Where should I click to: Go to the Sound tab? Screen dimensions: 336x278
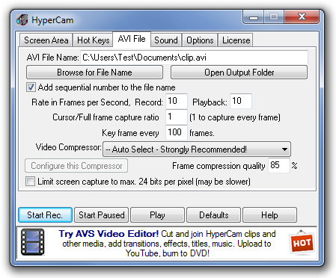pyautogui.click(x=166, y=40)
